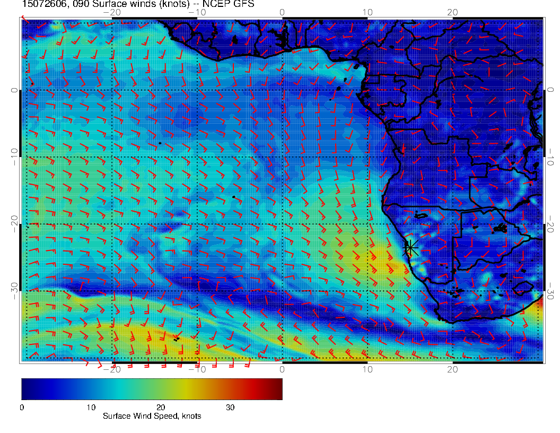Click the right axis latitude label '0'
This screenshot has height=433, width=560.
click(x=550, y=90)
